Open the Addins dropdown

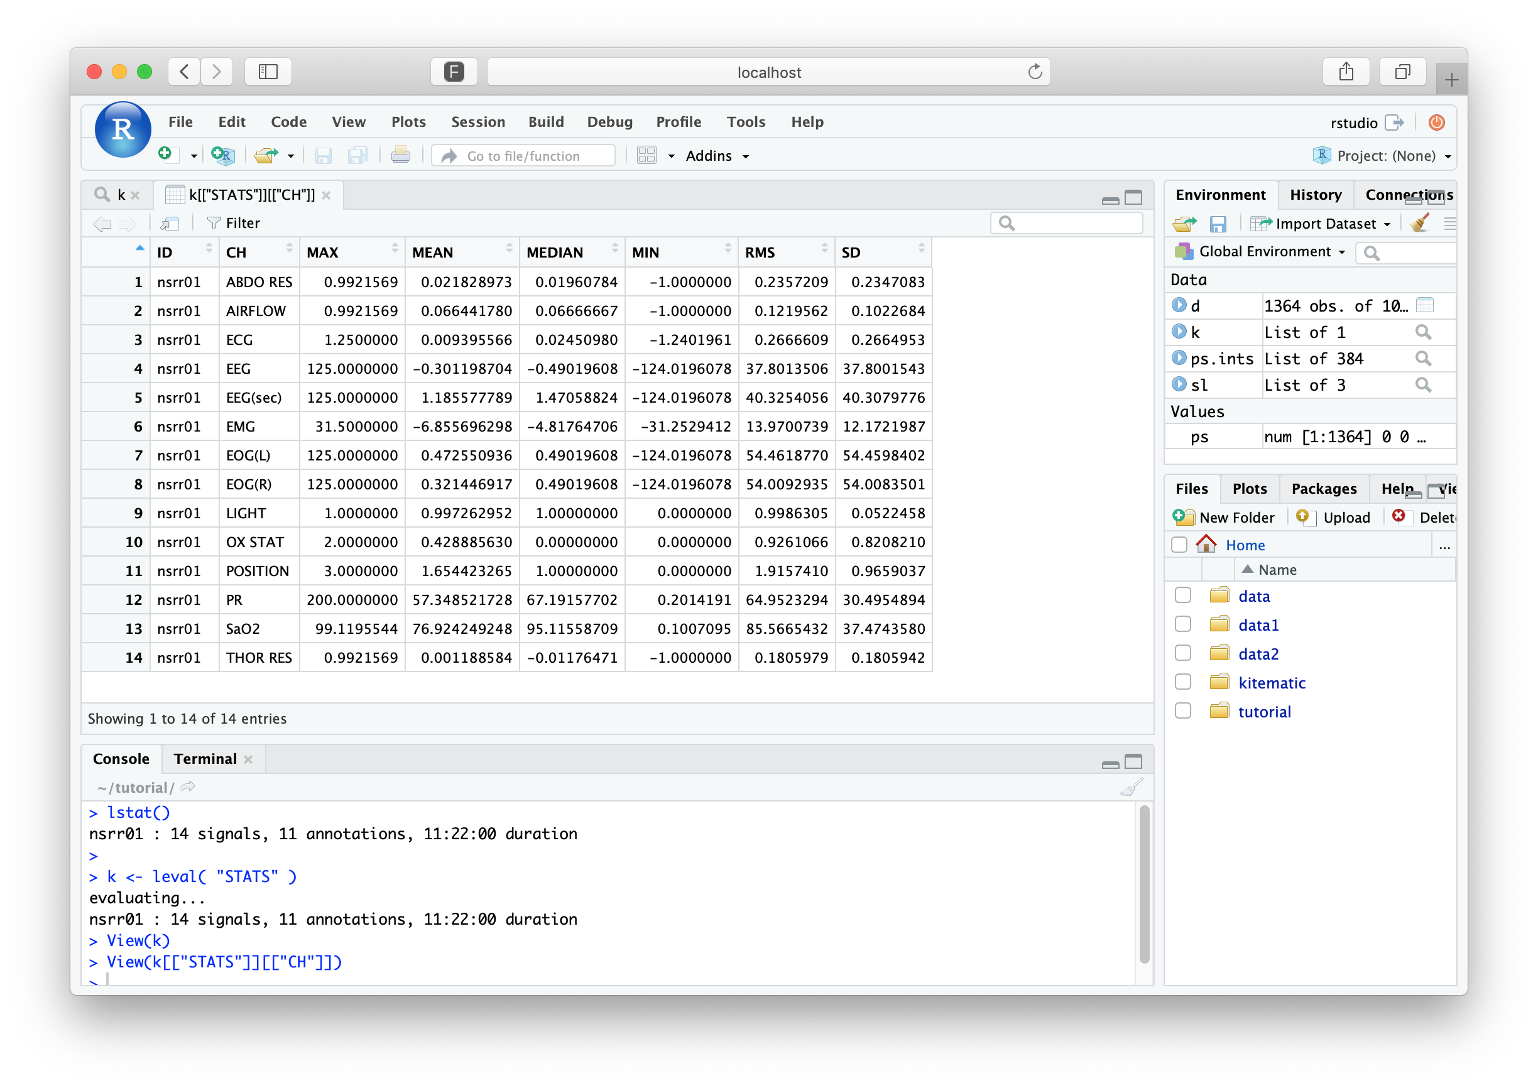click(x=717, y=156)
